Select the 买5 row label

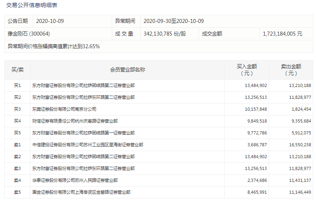pyautogui.click(x=17, y=133)
